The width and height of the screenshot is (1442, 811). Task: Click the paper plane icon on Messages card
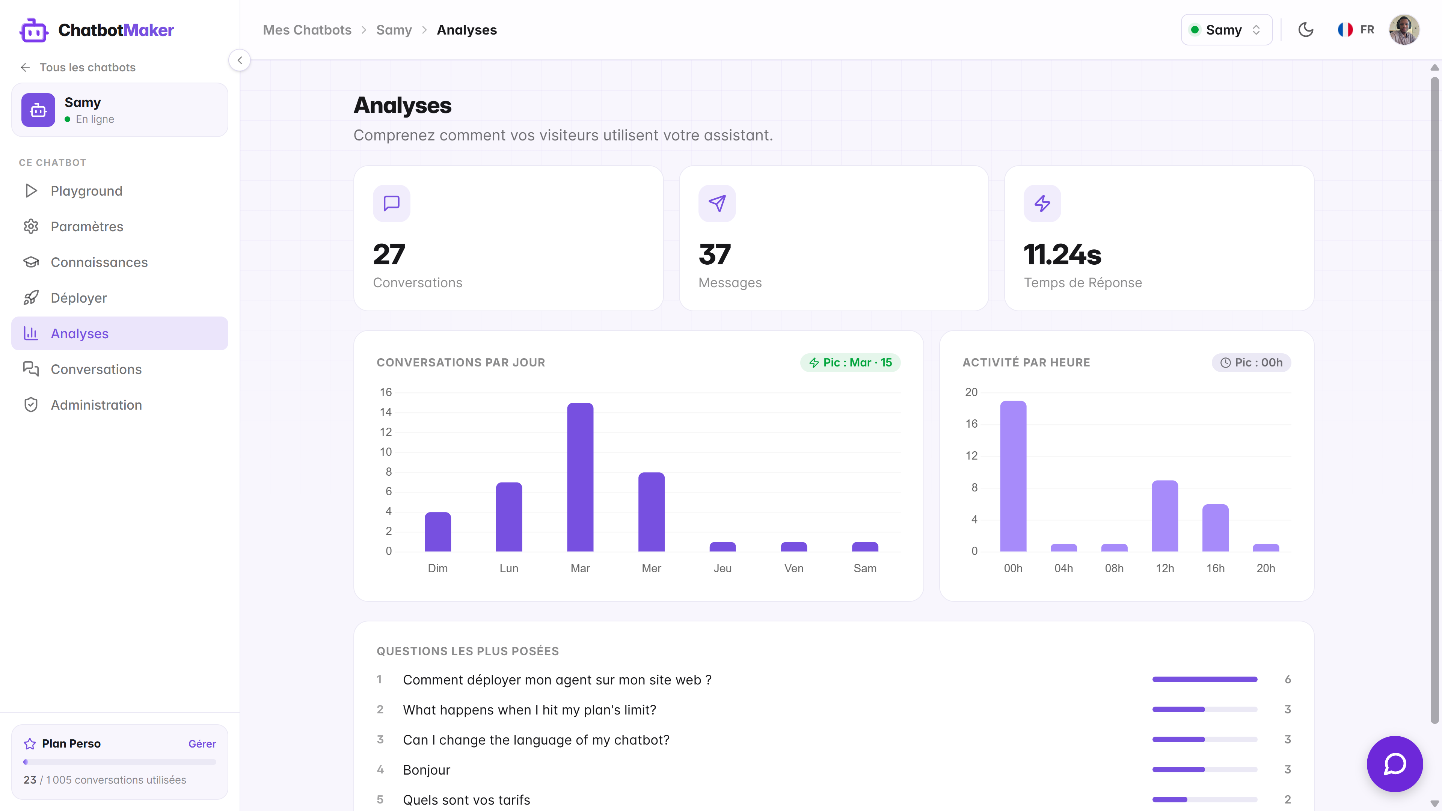click(717, 203)
